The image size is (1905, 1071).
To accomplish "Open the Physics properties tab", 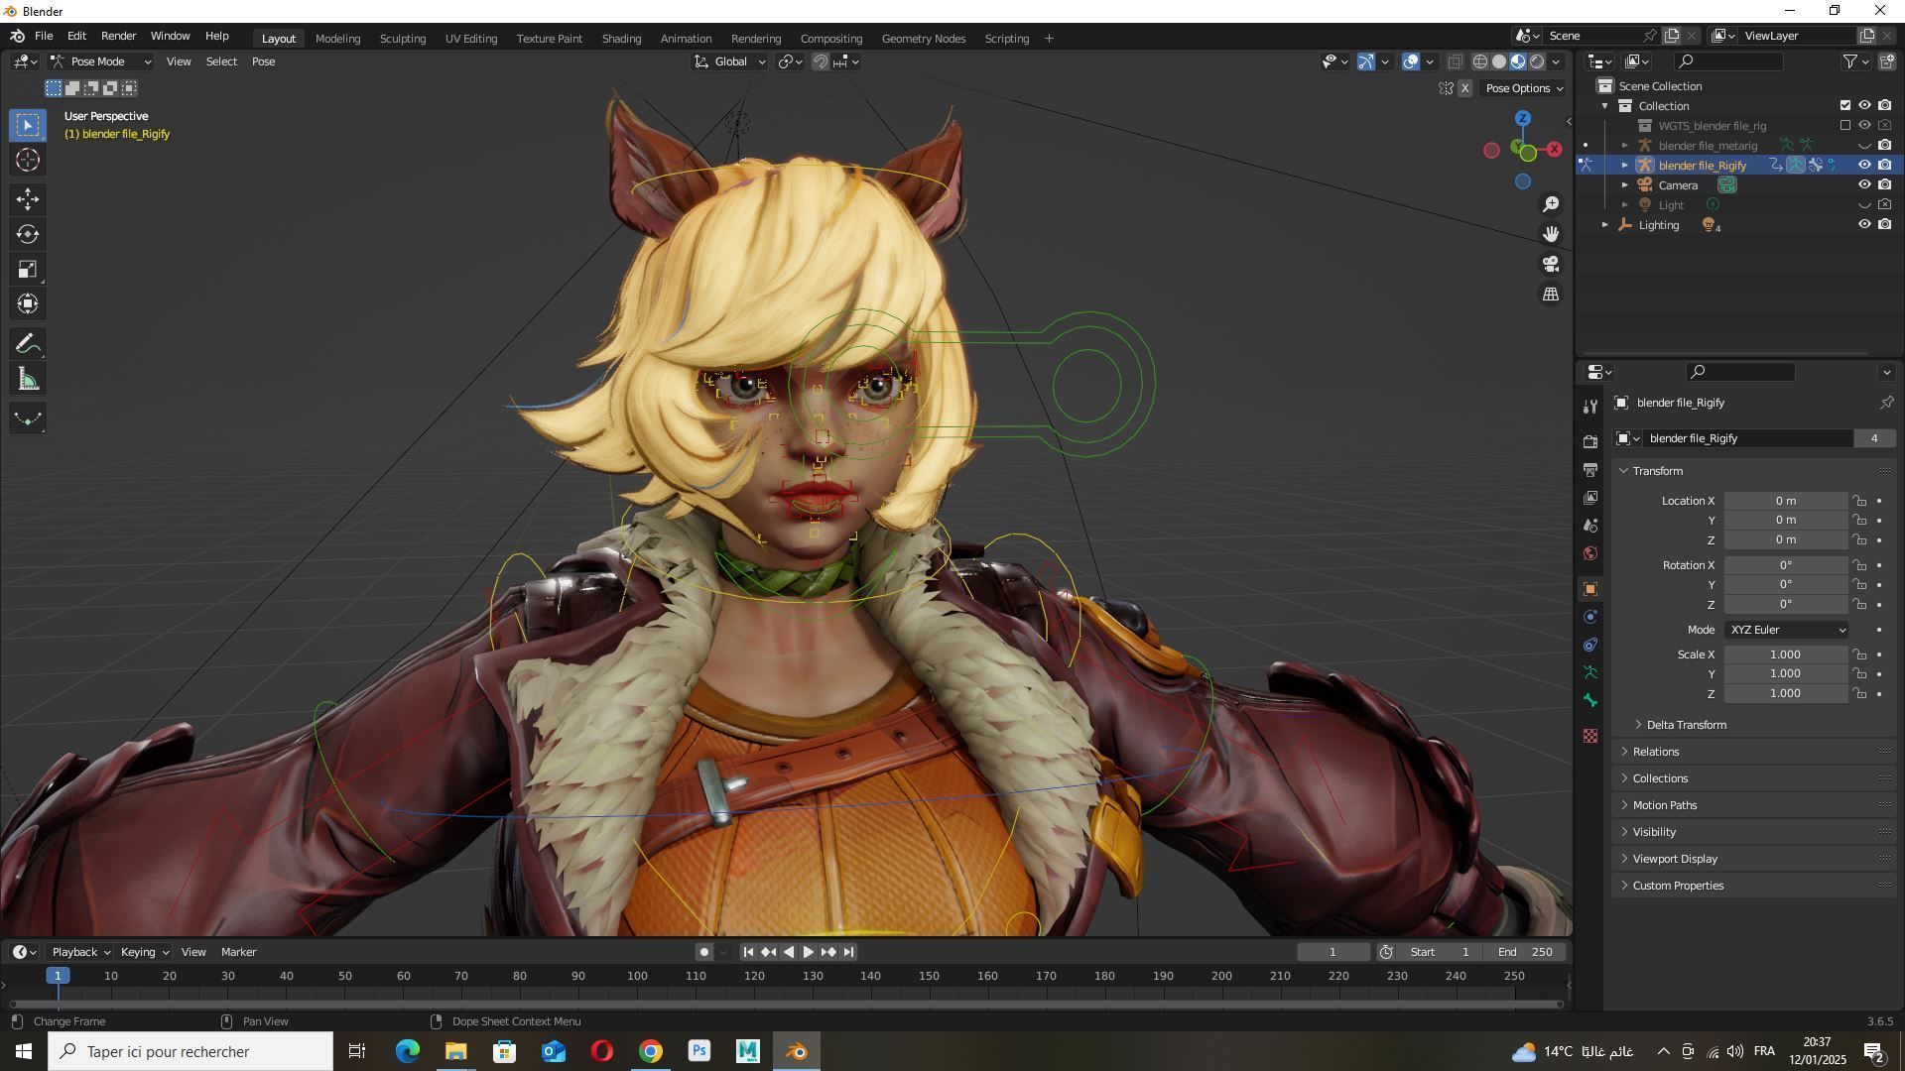I will 1590,617.
